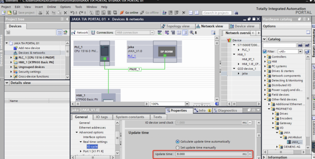The width and height of the screenshot is (315, 159).
Task: Select Interface options in properties navigation
Action: [95, 137]
